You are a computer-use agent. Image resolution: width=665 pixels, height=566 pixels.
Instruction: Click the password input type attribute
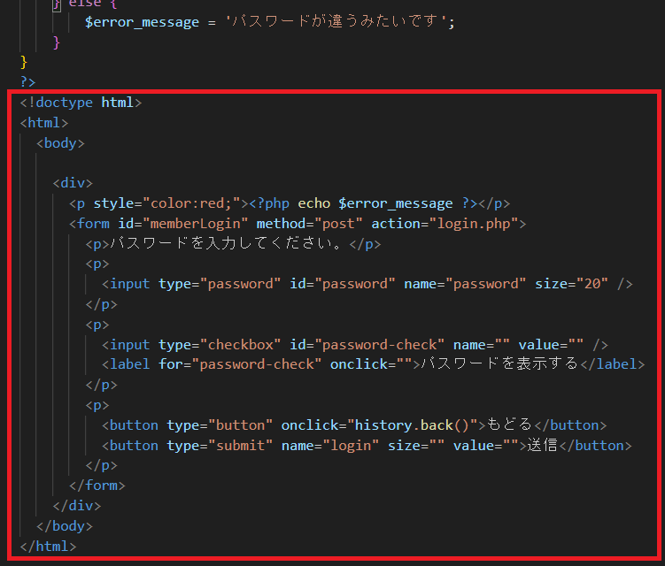(x=220, y=284)
